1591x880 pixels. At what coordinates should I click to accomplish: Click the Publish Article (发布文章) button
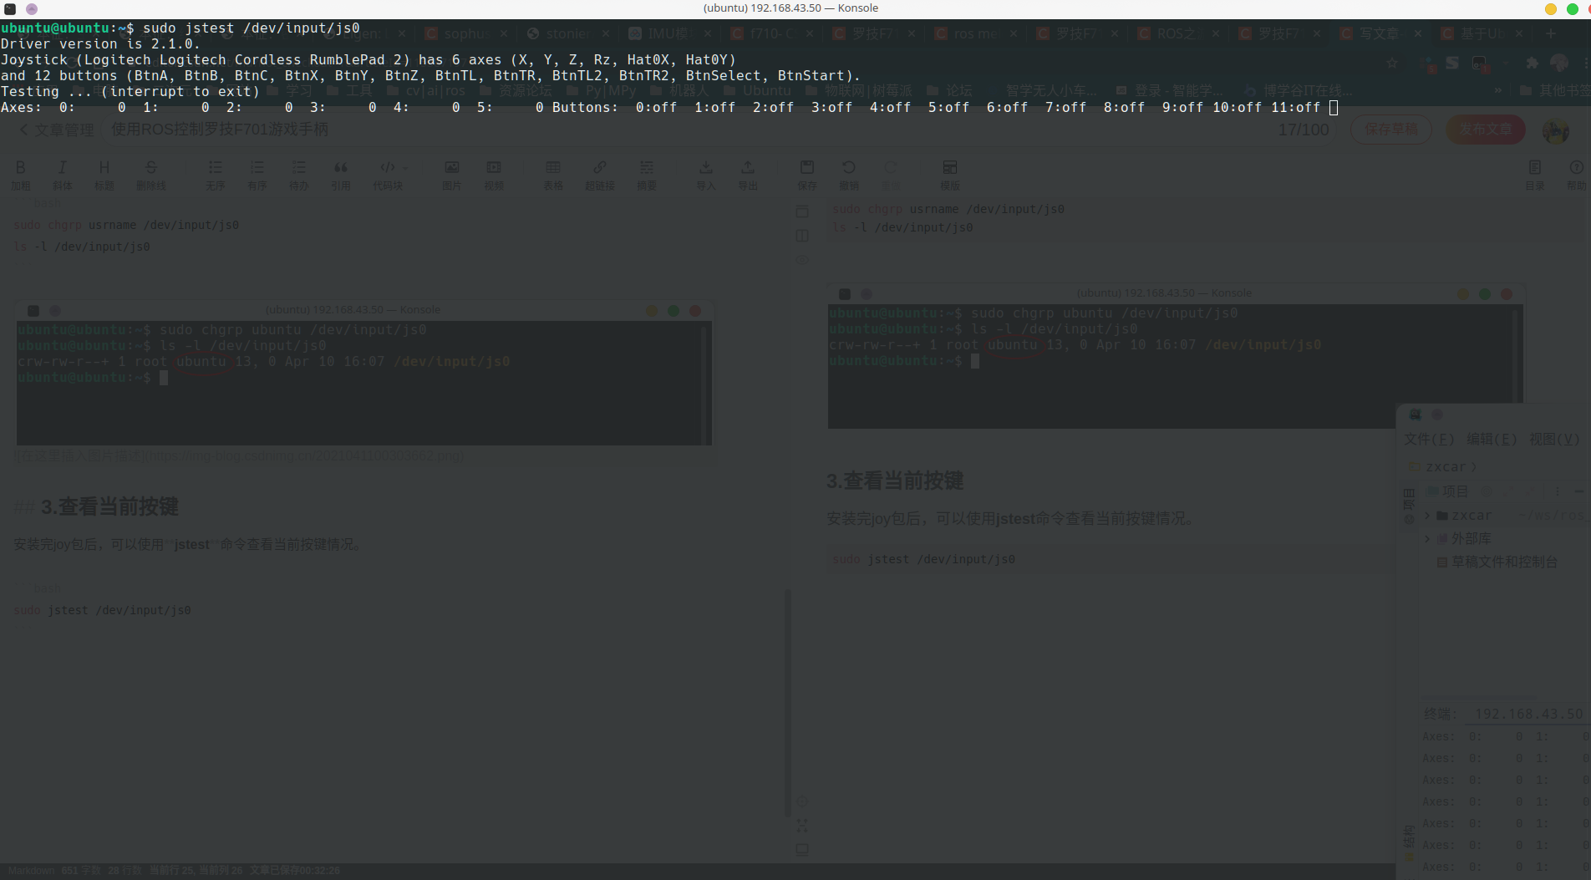point(1486,130)
